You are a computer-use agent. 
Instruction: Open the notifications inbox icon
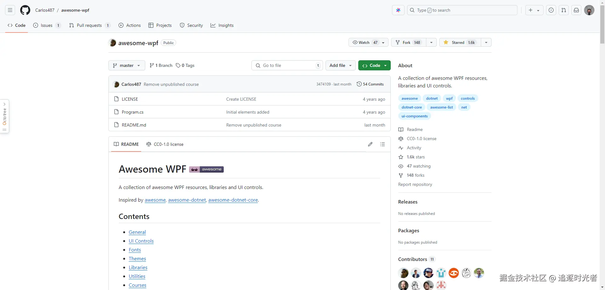tap(576, 10)
